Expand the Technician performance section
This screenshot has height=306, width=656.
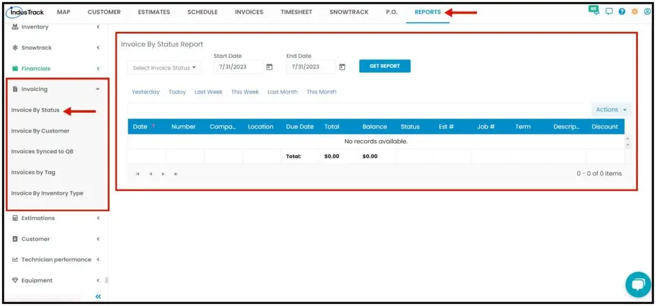pyautogui.click(x=55, y=260)
